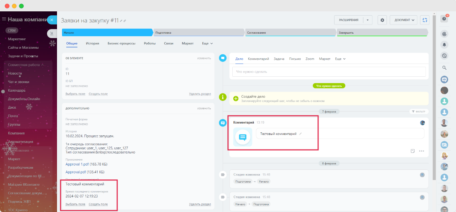Click the notifications bell in right sidebar
The width and height of the screenshot is (456, 212).
(x=444, y=45)
